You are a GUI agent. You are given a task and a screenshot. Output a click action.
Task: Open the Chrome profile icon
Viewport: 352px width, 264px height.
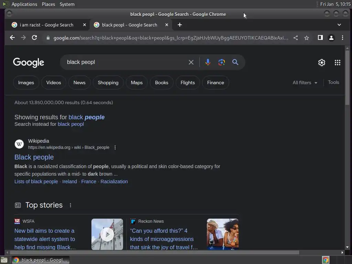[331, 38]
